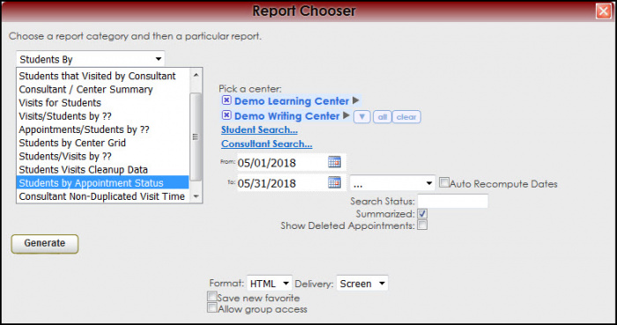Select Appointments/Students by ?? report
Viewport: 617px width, 325px height.
coord(102,129)
